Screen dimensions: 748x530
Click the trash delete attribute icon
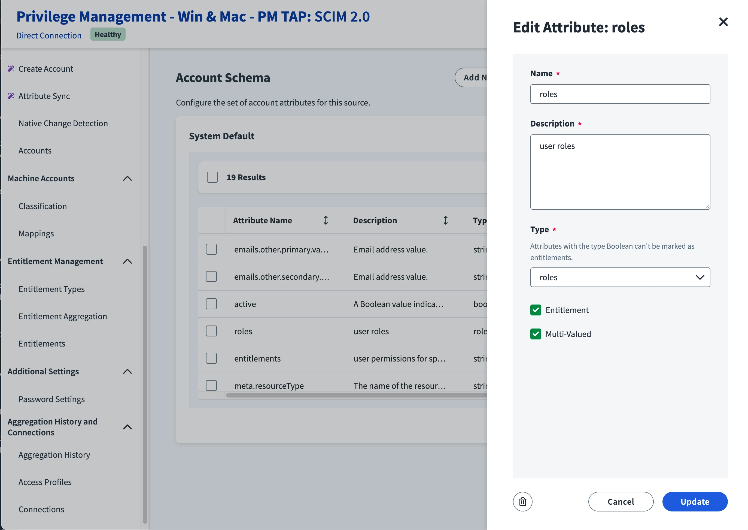(x=522, y=501)
